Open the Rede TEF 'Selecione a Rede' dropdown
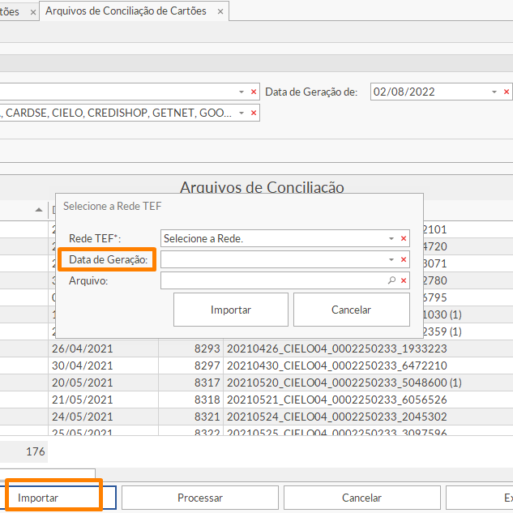 pos(391,239)
